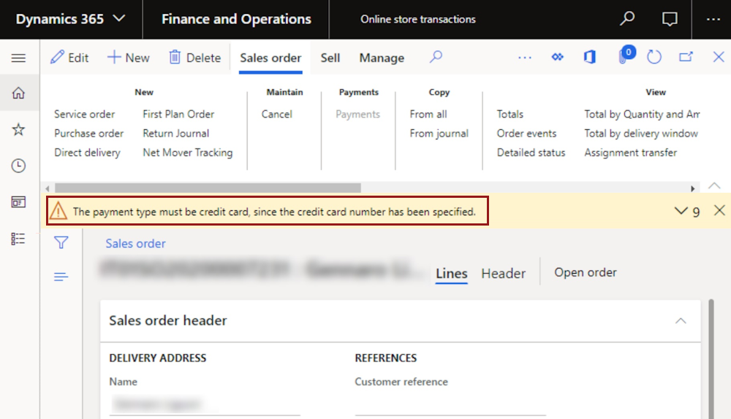Click the Open in Office icon
The width and height of the screenshot is (731, 419).
click(x=590, y=57)
